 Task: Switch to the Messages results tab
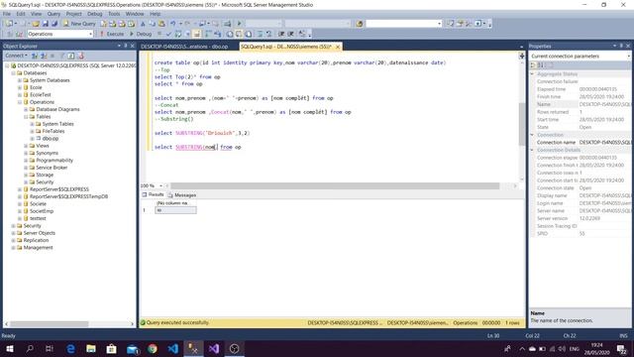click(x=182, y=195)
